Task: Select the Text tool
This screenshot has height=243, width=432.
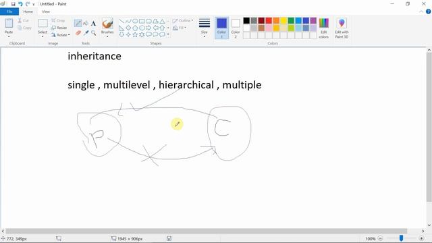Action: tap(93, 24)
